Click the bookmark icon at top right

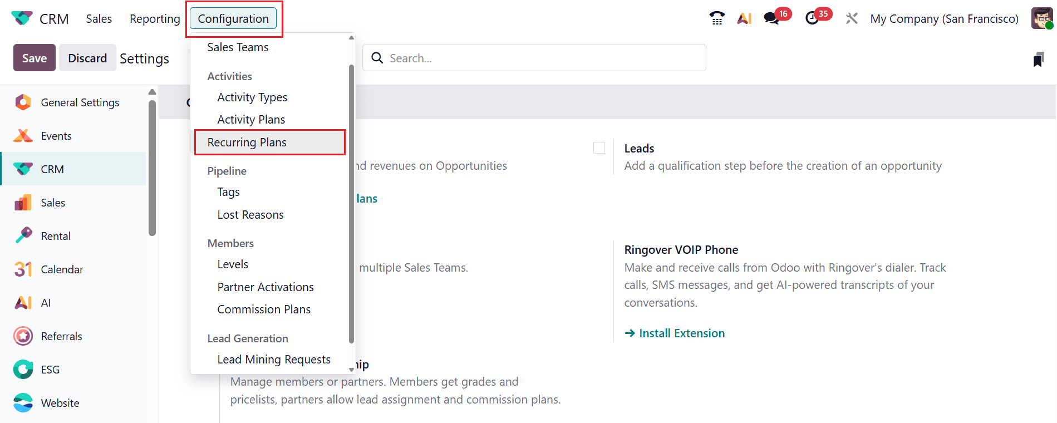pyautogui.click(x=1038, y=60)
